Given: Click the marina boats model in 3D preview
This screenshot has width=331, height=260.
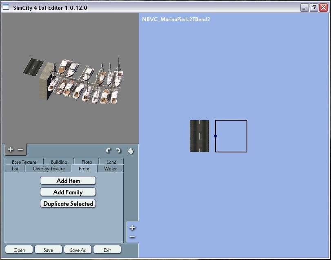Looking at the screenshot, I should 84,82.
